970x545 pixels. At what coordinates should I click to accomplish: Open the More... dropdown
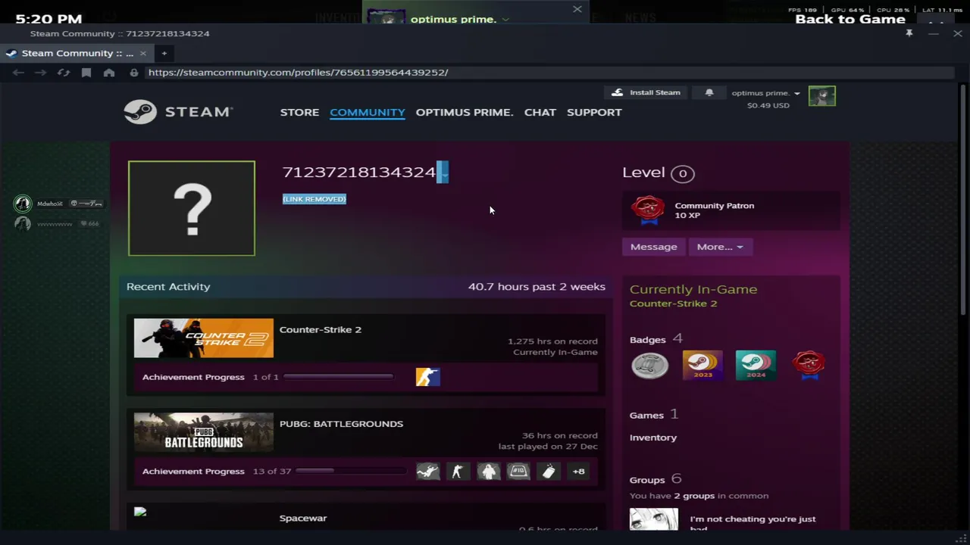pos(720,247)
